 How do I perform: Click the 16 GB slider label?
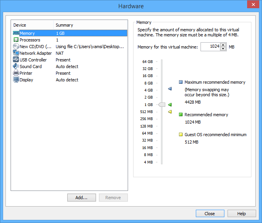coord(148,76)
